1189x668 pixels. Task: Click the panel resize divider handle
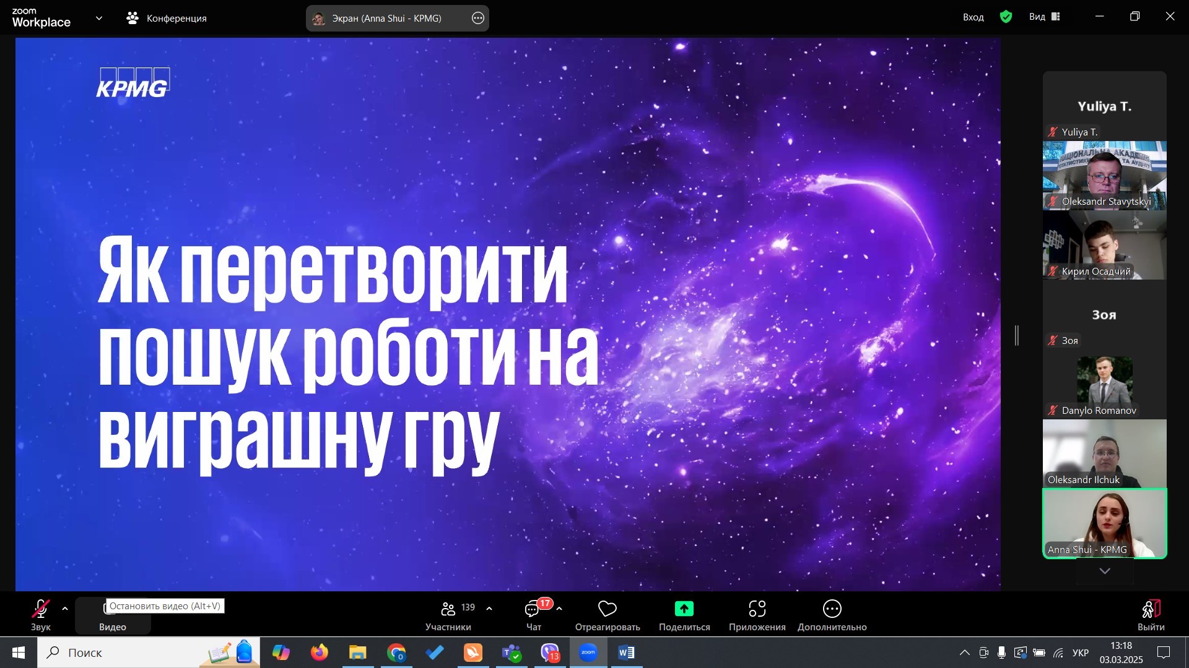pos(1017,335)
